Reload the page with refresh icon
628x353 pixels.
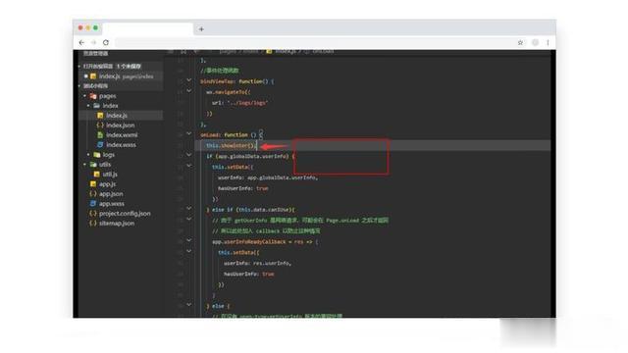point(106,42)
